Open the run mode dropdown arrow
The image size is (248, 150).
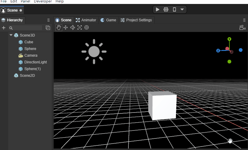182,9
